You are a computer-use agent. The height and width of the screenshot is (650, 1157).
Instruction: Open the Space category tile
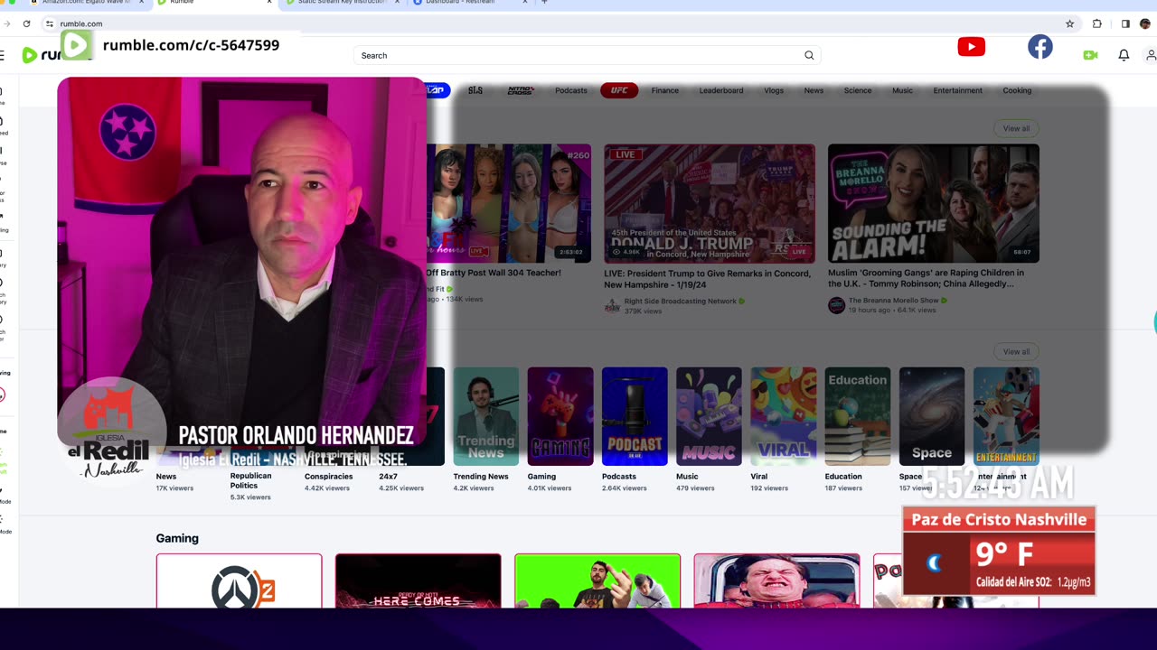point(932,416)
